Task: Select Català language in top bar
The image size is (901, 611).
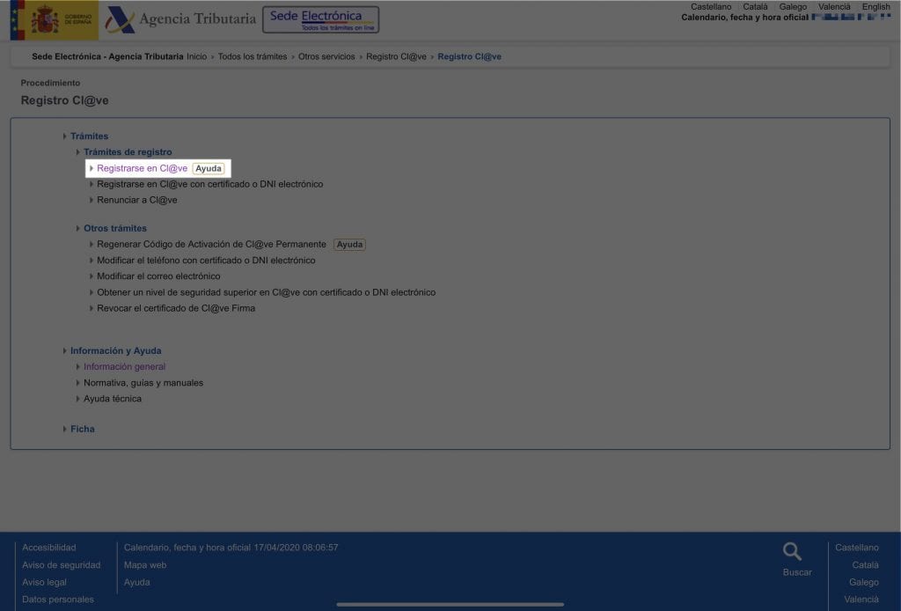Action: coord(755,7)
